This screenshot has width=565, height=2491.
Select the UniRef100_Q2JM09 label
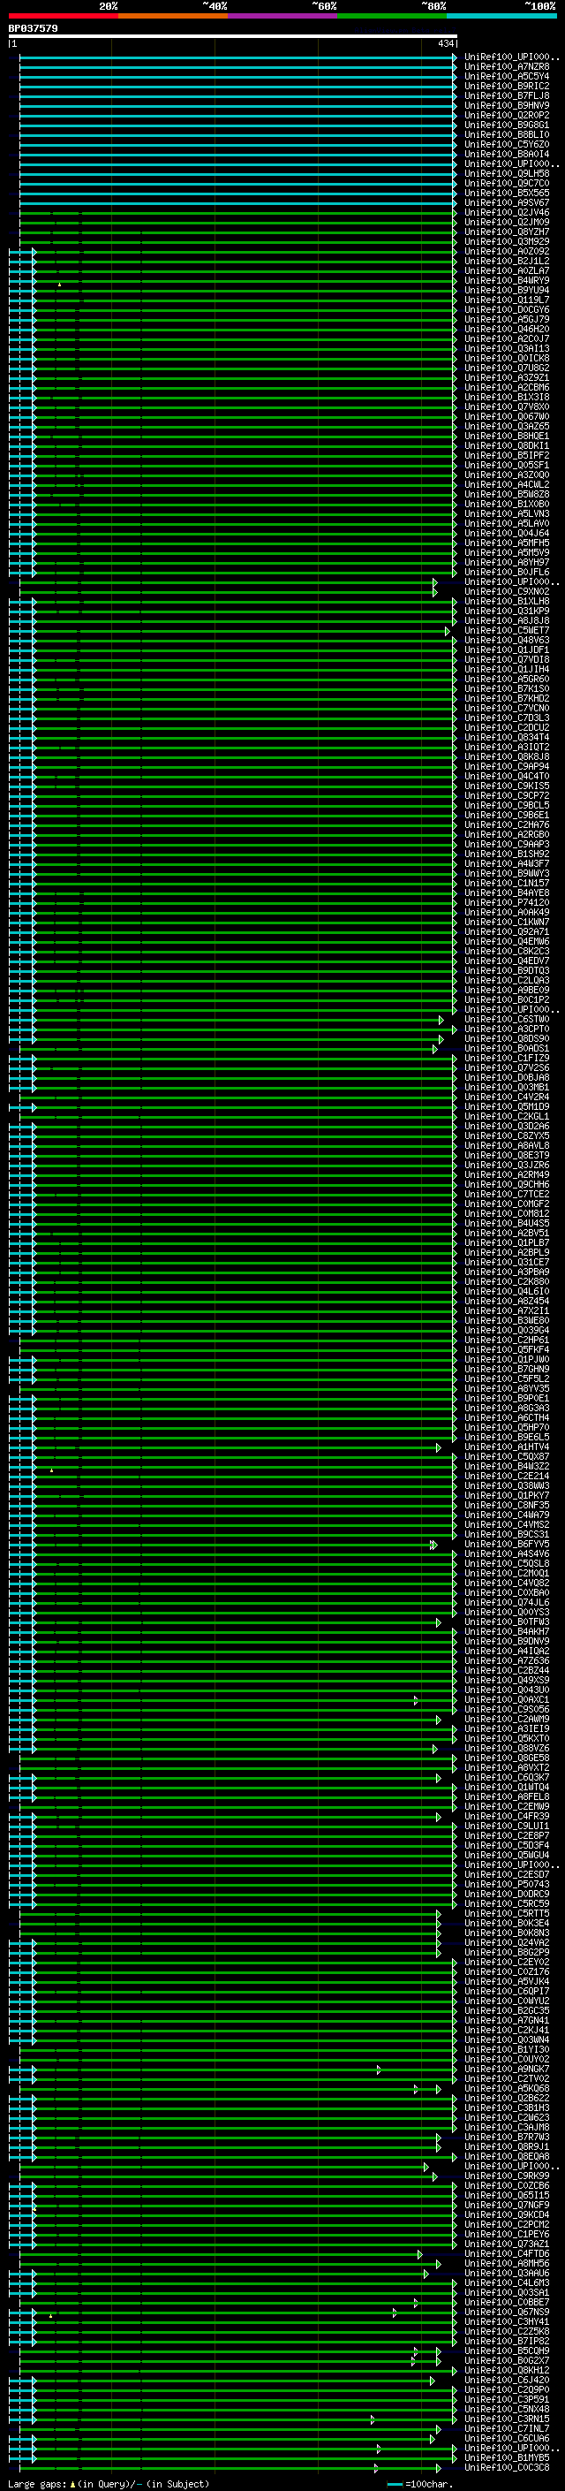click(x=507, y=223)
